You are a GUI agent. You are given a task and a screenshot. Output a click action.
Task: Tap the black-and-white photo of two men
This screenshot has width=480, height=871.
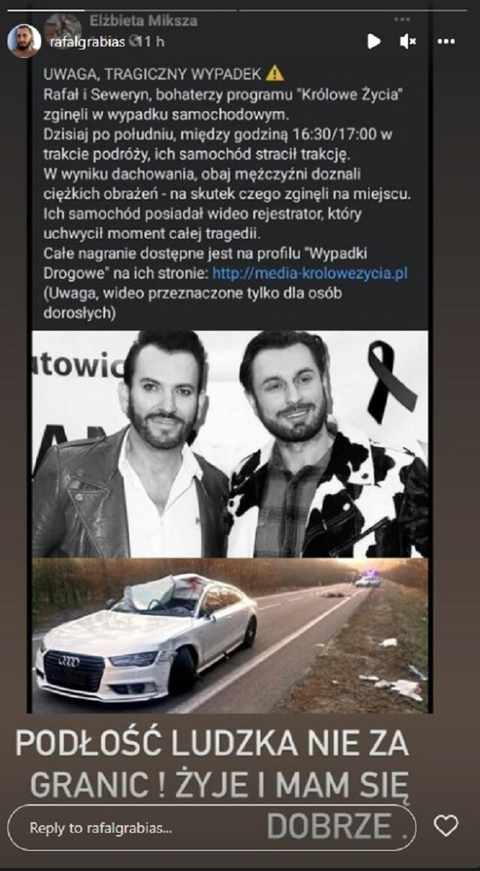[230, 444]
